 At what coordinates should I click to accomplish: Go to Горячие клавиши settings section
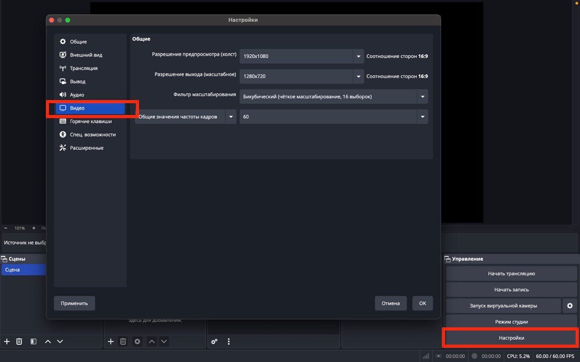pyautogui.click(x=91, y=121)
